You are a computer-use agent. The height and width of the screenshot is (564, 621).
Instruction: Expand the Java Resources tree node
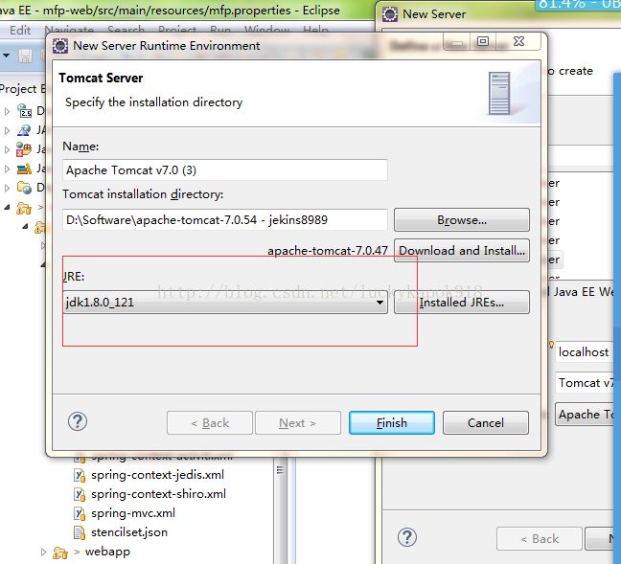[7, 149]
